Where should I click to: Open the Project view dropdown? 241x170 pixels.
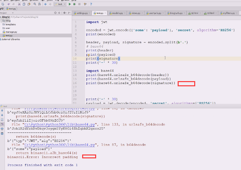point(13,13)
